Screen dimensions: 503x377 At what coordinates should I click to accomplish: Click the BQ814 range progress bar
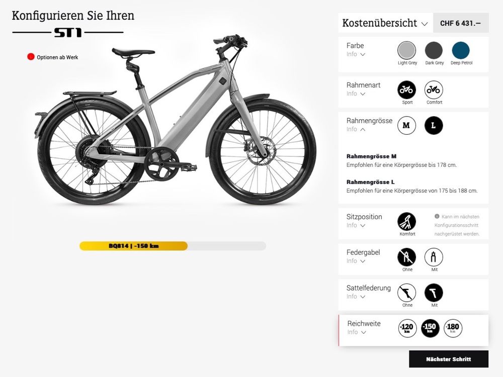[x=173, y=246]
